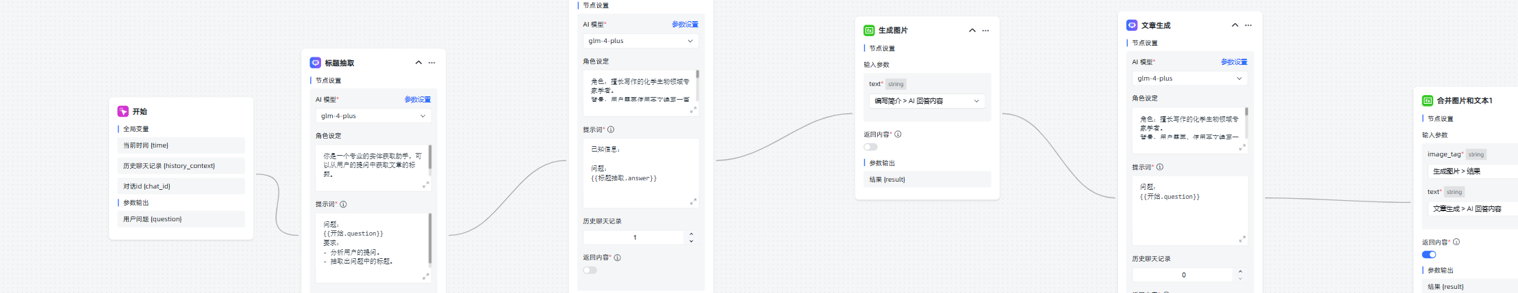Viewport: 1518px width, 293px height.
Task: Open 参数设置 link in 文章生成
Action: click(x=1234, y=62)
